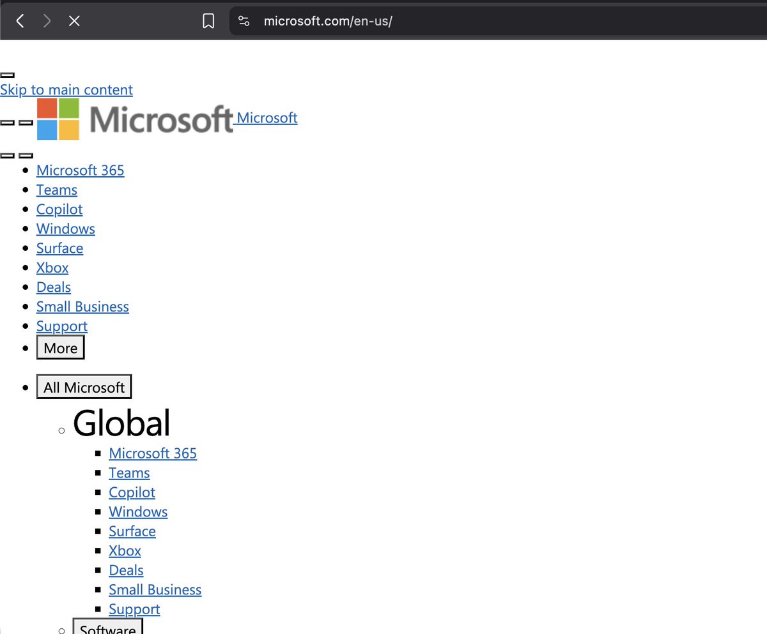The image size is (767, 634).
Task: Bookmark this page with the bookmark icon
Action: tap(208, 21)
